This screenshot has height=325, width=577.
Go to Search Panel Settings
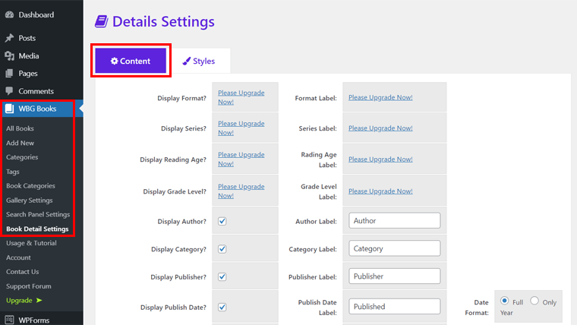pos(38,215)
